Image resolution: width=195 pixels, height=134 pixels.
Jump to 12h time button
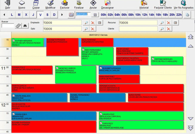click(145, 15)
